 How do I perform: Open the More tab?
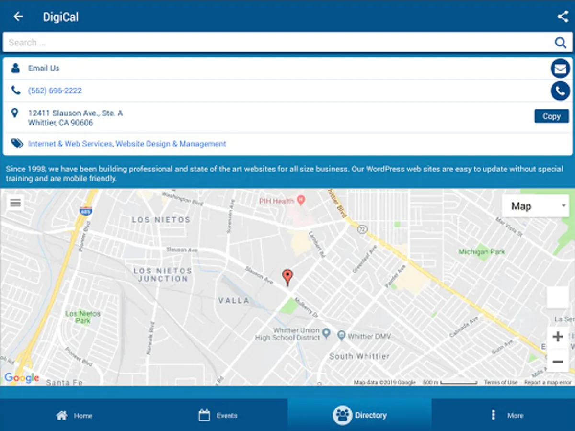[x=503, y=415]
